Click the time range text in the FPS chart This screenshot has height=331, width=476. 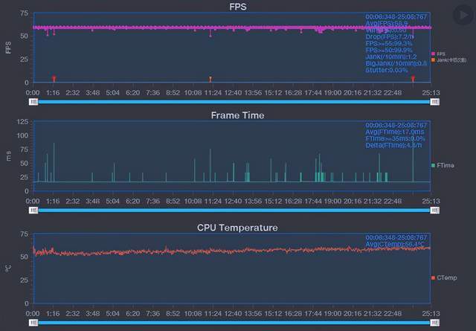pos(396,16)
